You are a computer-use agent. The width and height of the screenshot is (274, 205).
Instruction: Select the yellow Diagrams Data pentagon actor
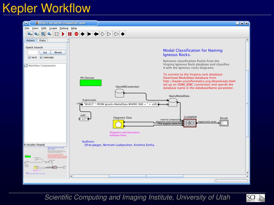pos(118,124)
